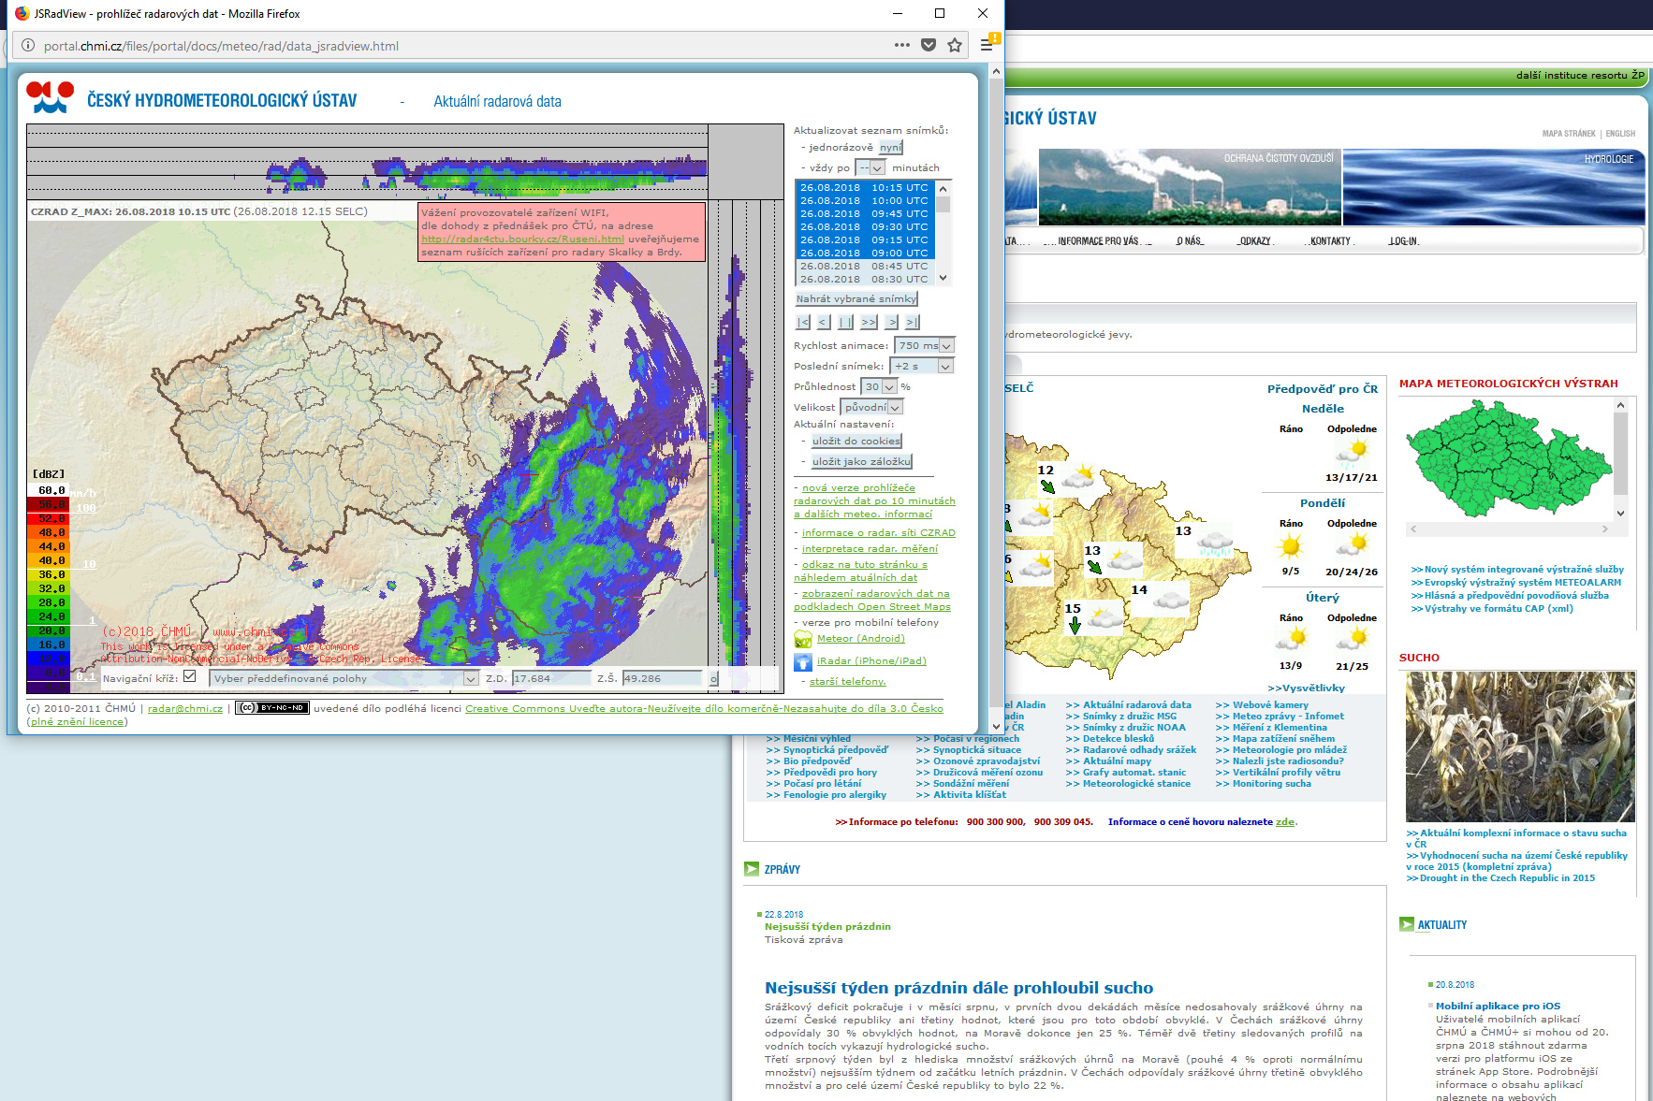Screen dimensions: 1653x1101
Task: Toggle the Navigační kříž checkbox
Action: coord(190,676)
